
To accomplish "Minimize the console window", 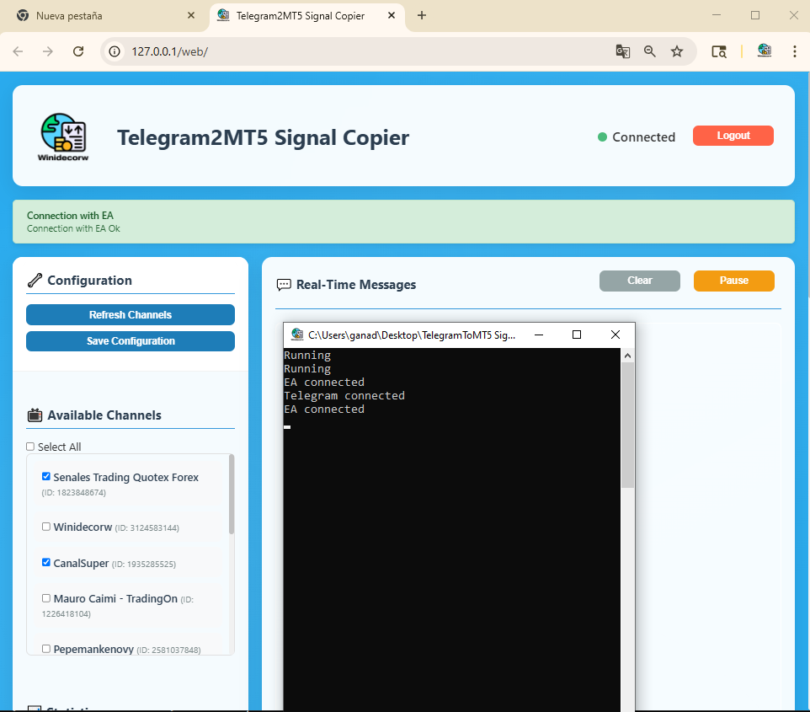I will coord(539,335).
